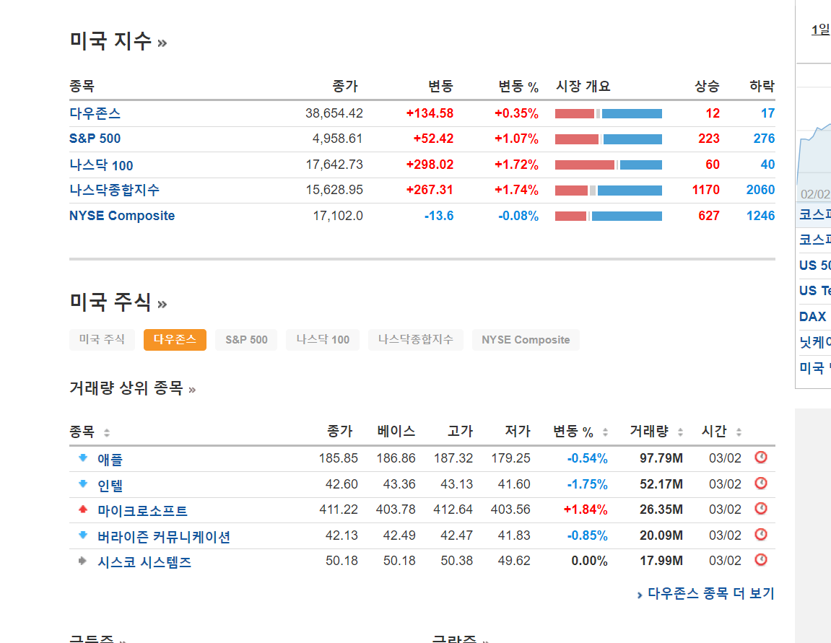Click the down arrow icon beside 인텔
This screenshot has width=831, height=643.
[83, 484]
